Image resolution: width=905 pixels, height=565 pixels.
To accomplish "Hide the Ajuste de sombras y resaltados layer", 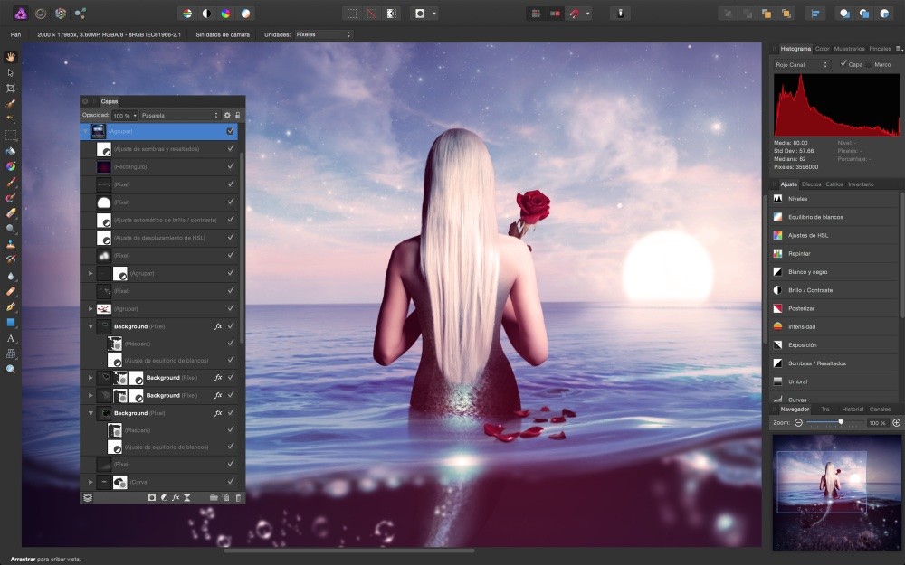I will pos(231,148).
